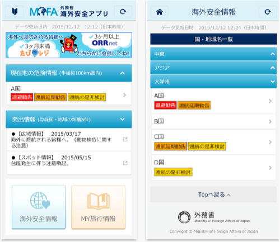The image size is (280, 242).
Task: Refresh data on the MOFA home screen
Action: pos(123,12)
